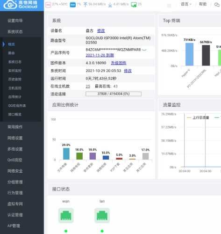Click the green online hosts monitor icon
Image resolution: width=221 pixels, height=234 pixels.
(x=134, y=5)
